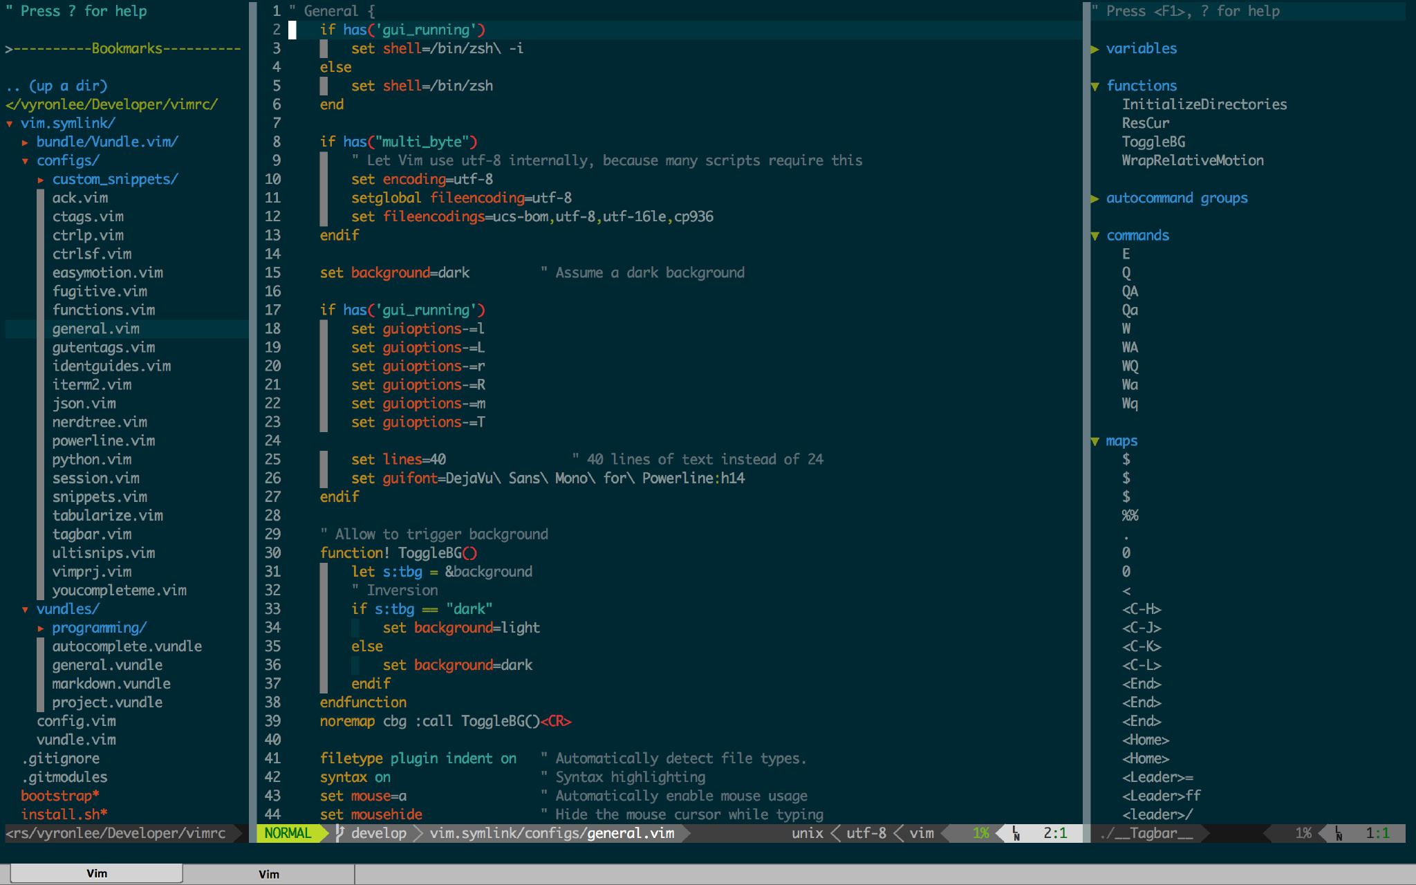Viewport: 1416px width, 885px height.
Task: Open nerdtree.vim in the file tree
Action: [100, 422]
